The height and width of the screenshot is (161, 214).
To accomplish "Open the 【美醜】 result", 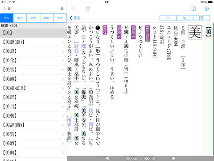I will (x=33, y=153).
